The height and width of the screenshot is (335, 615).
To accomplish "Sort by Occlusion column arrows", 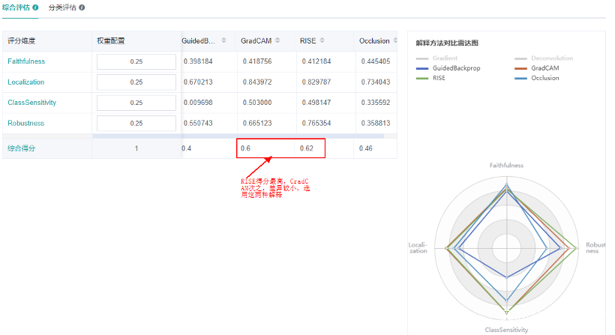I will (x=395, y=40).
